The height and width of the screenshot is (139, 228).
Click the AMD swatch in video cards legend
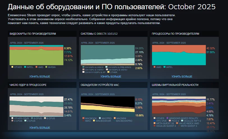pyautogui.click(x=36, y=67)
